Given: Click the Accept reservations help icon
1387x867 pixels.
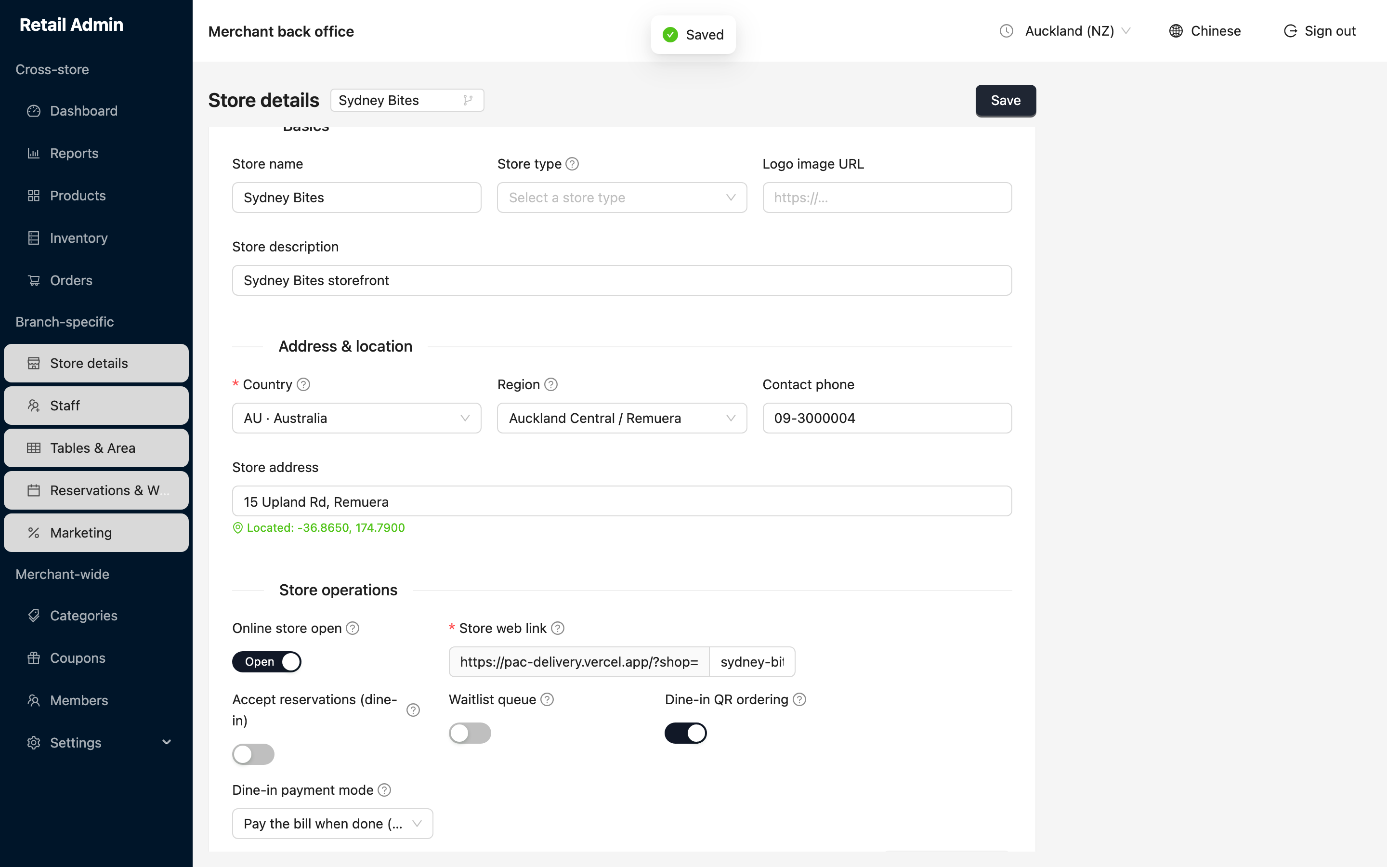Looking at the screenshot, I should click(413, 710).
